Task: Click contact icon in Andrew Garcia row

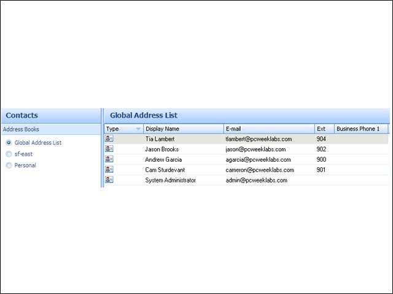Action: [x=109, y=159]
